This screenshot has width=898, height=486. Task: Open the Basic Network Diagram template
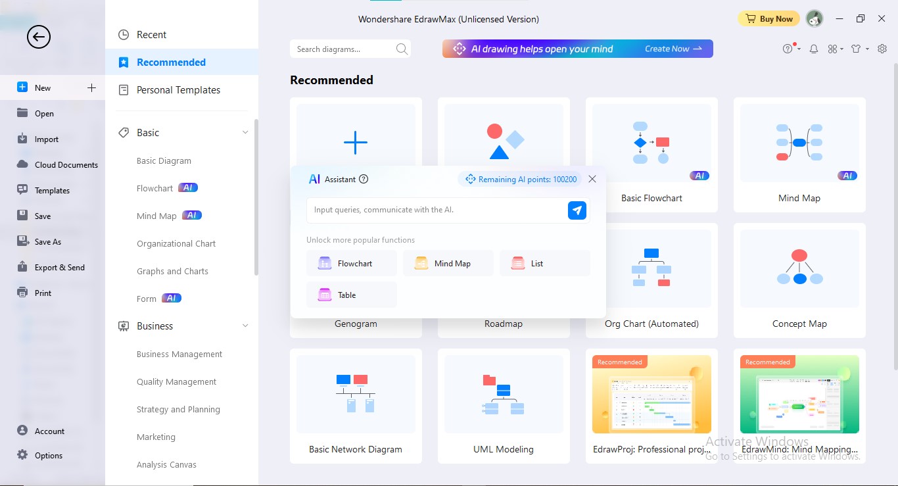pyautogui.click(x=356, y=406)
